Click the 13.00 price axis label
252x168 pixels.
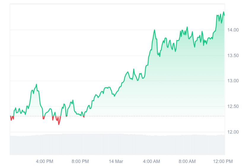pyautogui.click(x=233, y=81)
